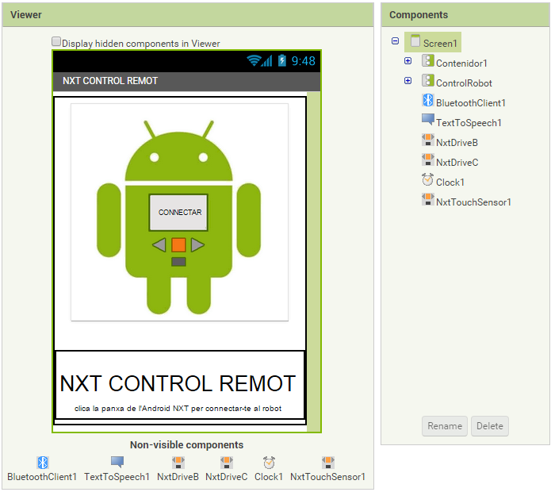Click the signal strength icon in status bar

pos(267,61)
